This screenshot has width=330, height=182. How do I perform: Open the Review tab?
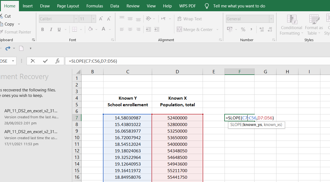click(x=133, y=6)
